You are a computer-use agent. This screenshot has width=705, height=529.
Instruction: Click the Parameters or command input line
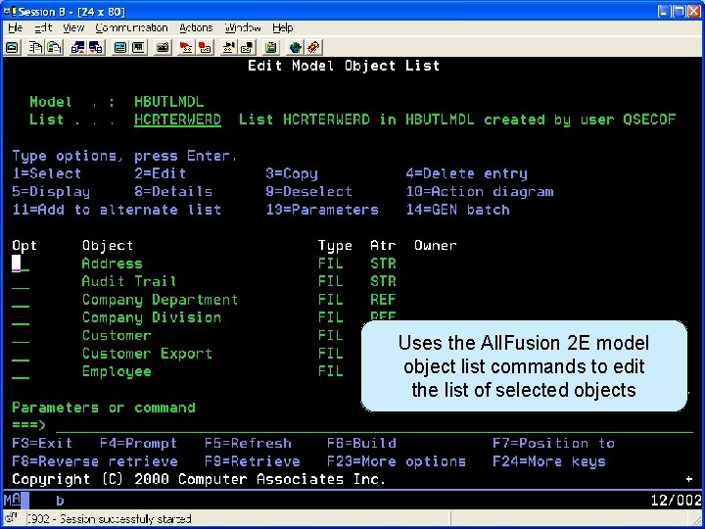pyautogui.click(x=375, y=425)
